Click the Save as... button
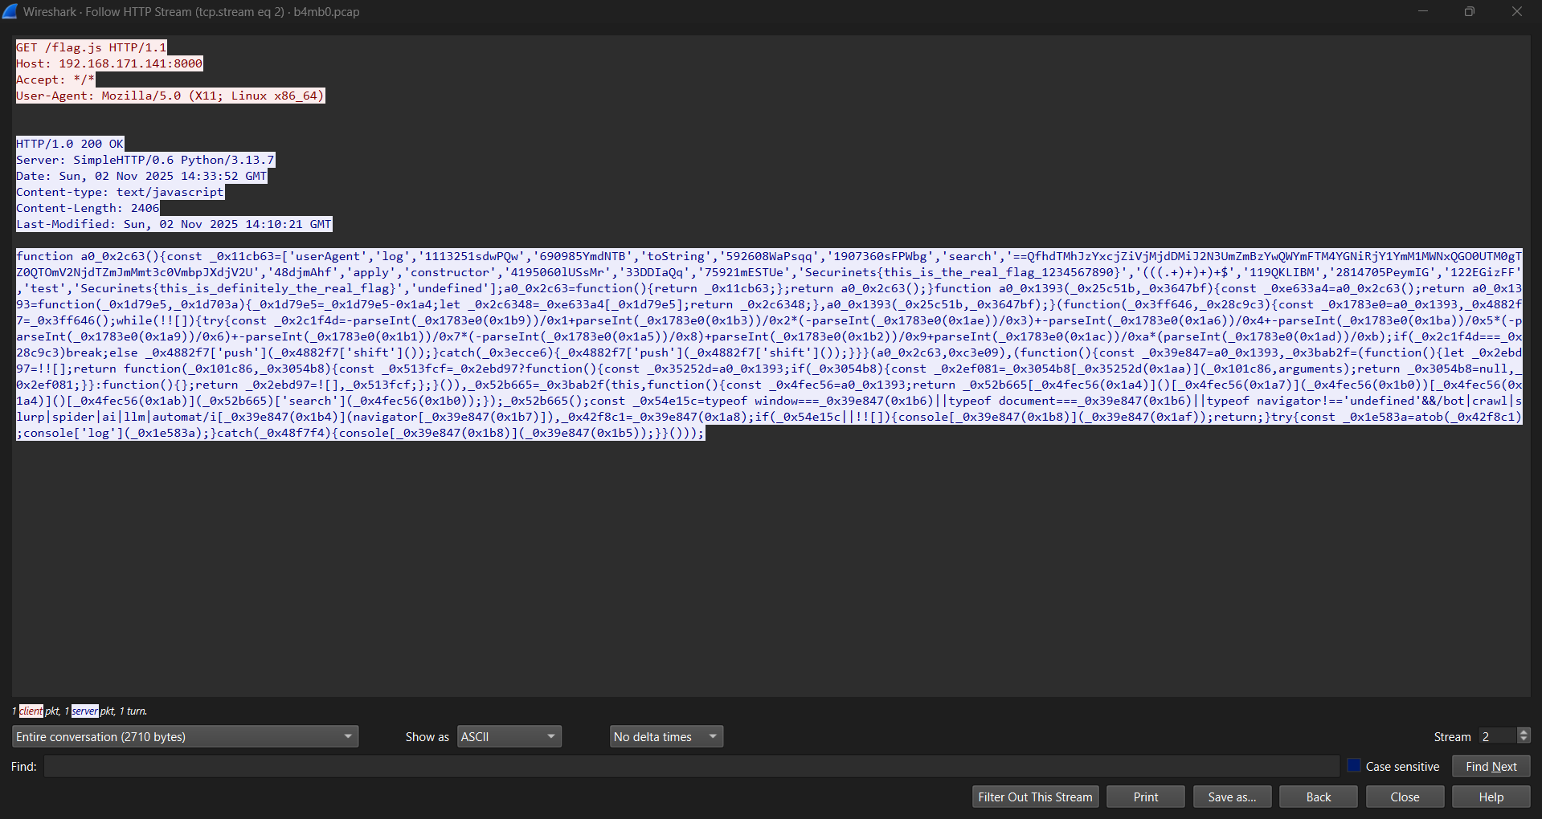This screenshot has height=819, width=1542. point(1232,797)
